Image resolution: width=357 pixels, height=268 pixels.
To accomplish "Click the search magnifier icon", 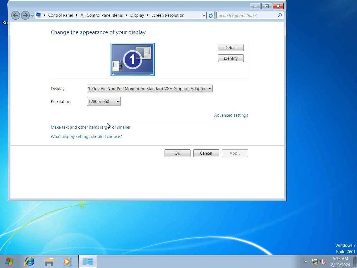I will click(x=280, y=15).
